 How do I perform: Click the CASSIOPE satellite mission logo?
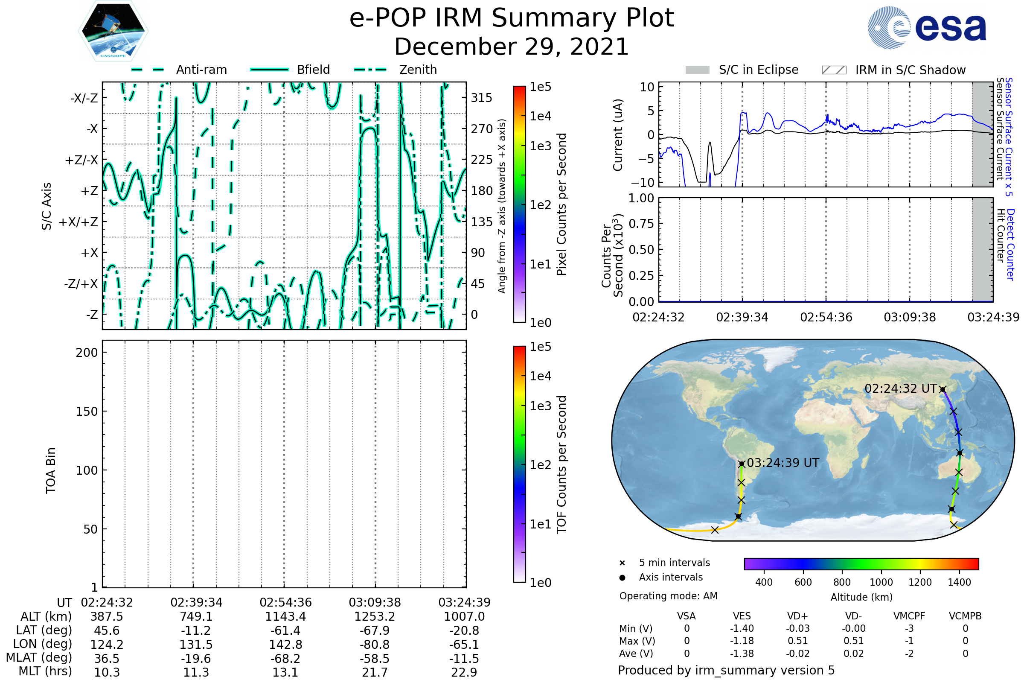coord(113,31)
